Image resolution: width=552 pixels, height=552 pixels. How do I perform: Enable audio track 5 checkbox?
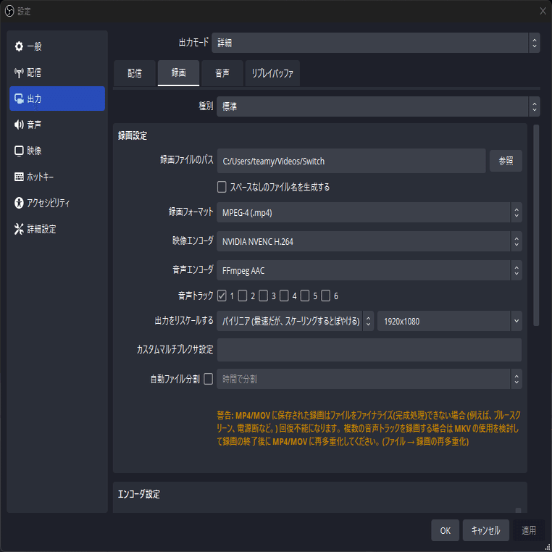pyautogui.click(x=305, y=296)
